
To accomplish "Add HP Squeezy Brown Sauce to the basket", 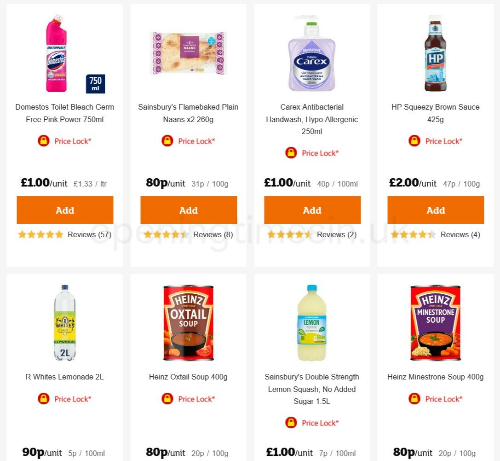I will (436, 210).
